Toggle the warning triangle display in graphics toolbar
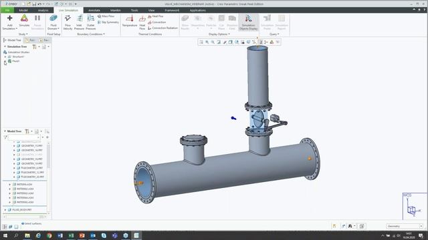 pos(272,42)
